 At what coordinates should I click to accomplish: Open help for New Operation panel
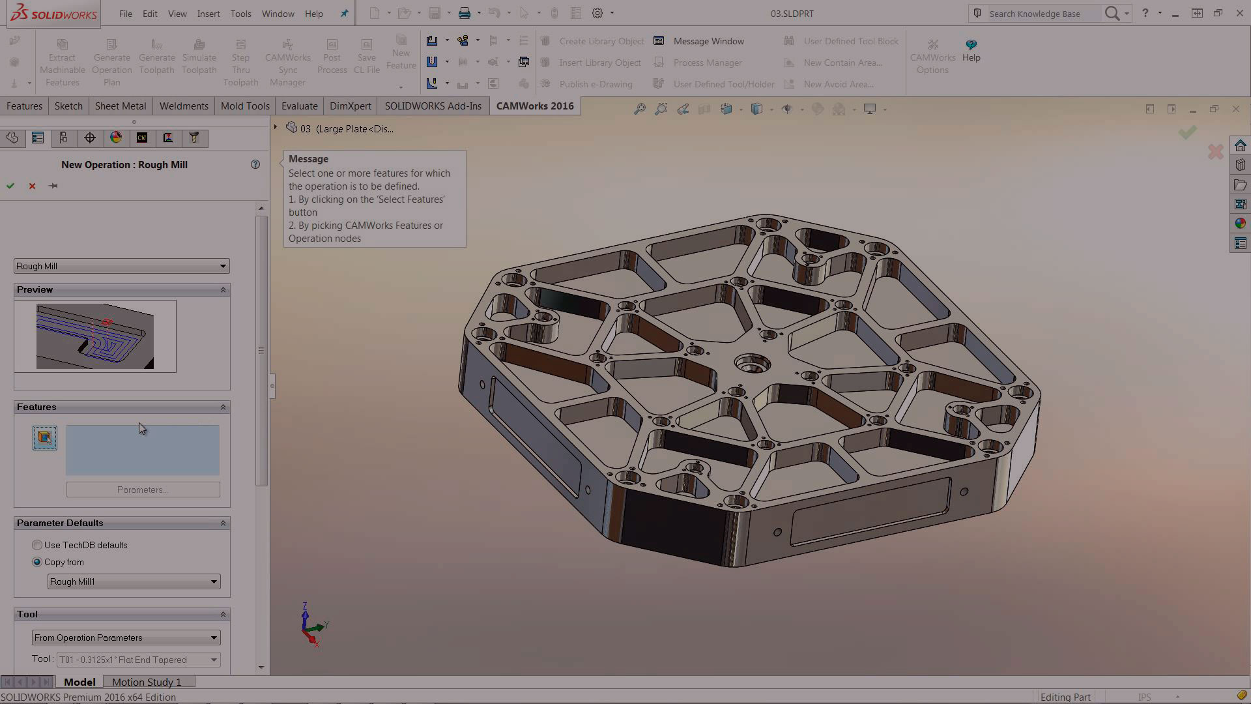(255, 164)
